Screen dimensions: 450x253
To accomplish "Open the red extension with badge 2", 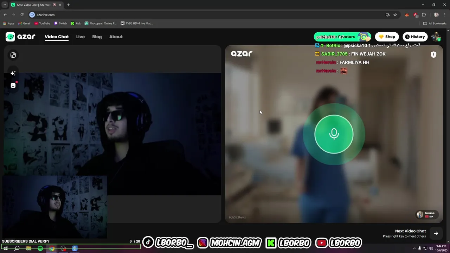I will pyautogui.click(x=416, y=15).
